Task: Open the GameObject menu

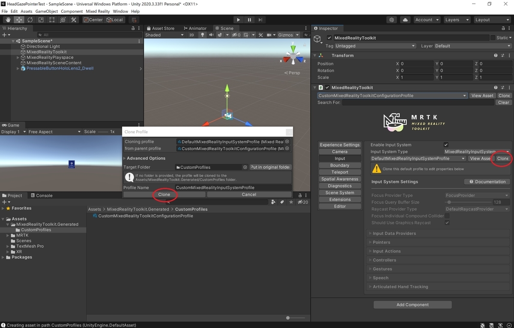Action: [46, 11]
